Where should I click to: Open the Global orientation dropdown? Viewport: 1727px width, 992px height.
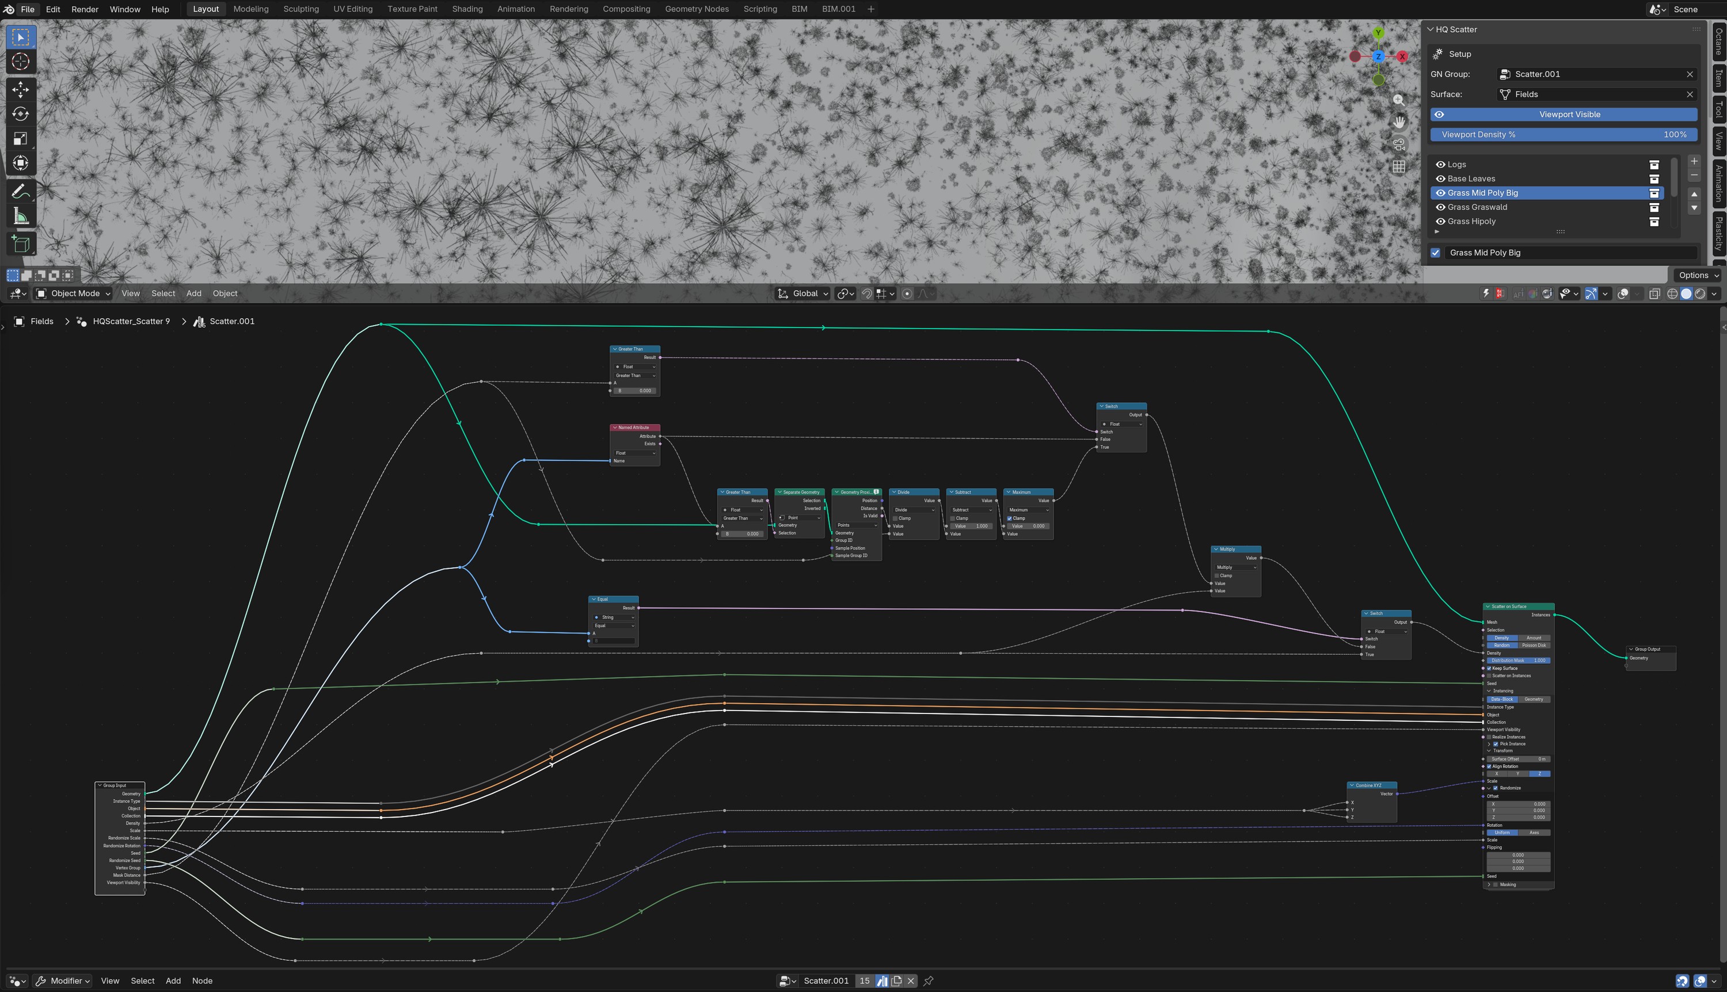tap(803, 293)
